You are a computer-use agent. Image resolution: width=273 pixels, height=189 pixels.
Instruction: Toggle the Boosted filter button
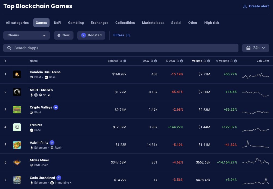tap(91, 35)
